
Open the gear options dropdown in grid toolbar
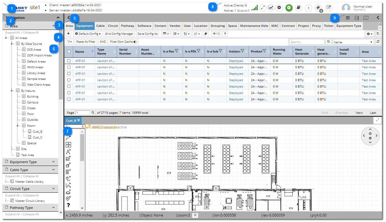point(370,34)
